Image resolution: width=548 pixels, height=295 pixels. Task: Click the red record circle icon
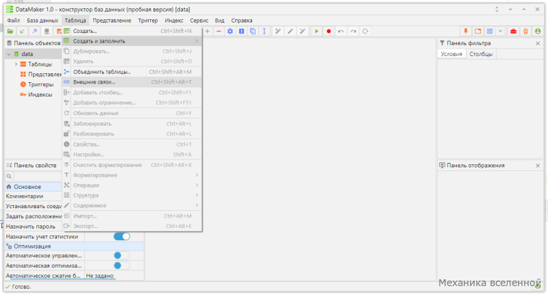[x=329, y=31]
